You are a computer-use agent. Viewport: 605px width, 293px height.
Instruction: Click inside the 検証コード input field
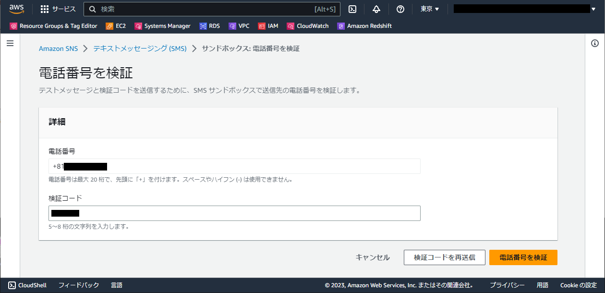pyautogui.click(x=234, y=213)
